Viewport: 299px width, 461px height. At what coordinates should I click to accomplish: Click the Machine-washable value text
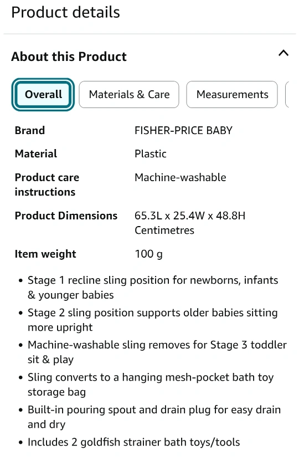coord(181,177)
